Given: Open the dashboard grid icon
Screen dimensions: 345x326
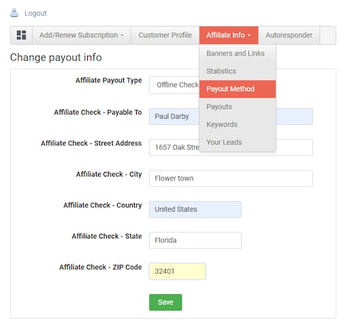Looking at the screenshot, I should click(21, 35).
